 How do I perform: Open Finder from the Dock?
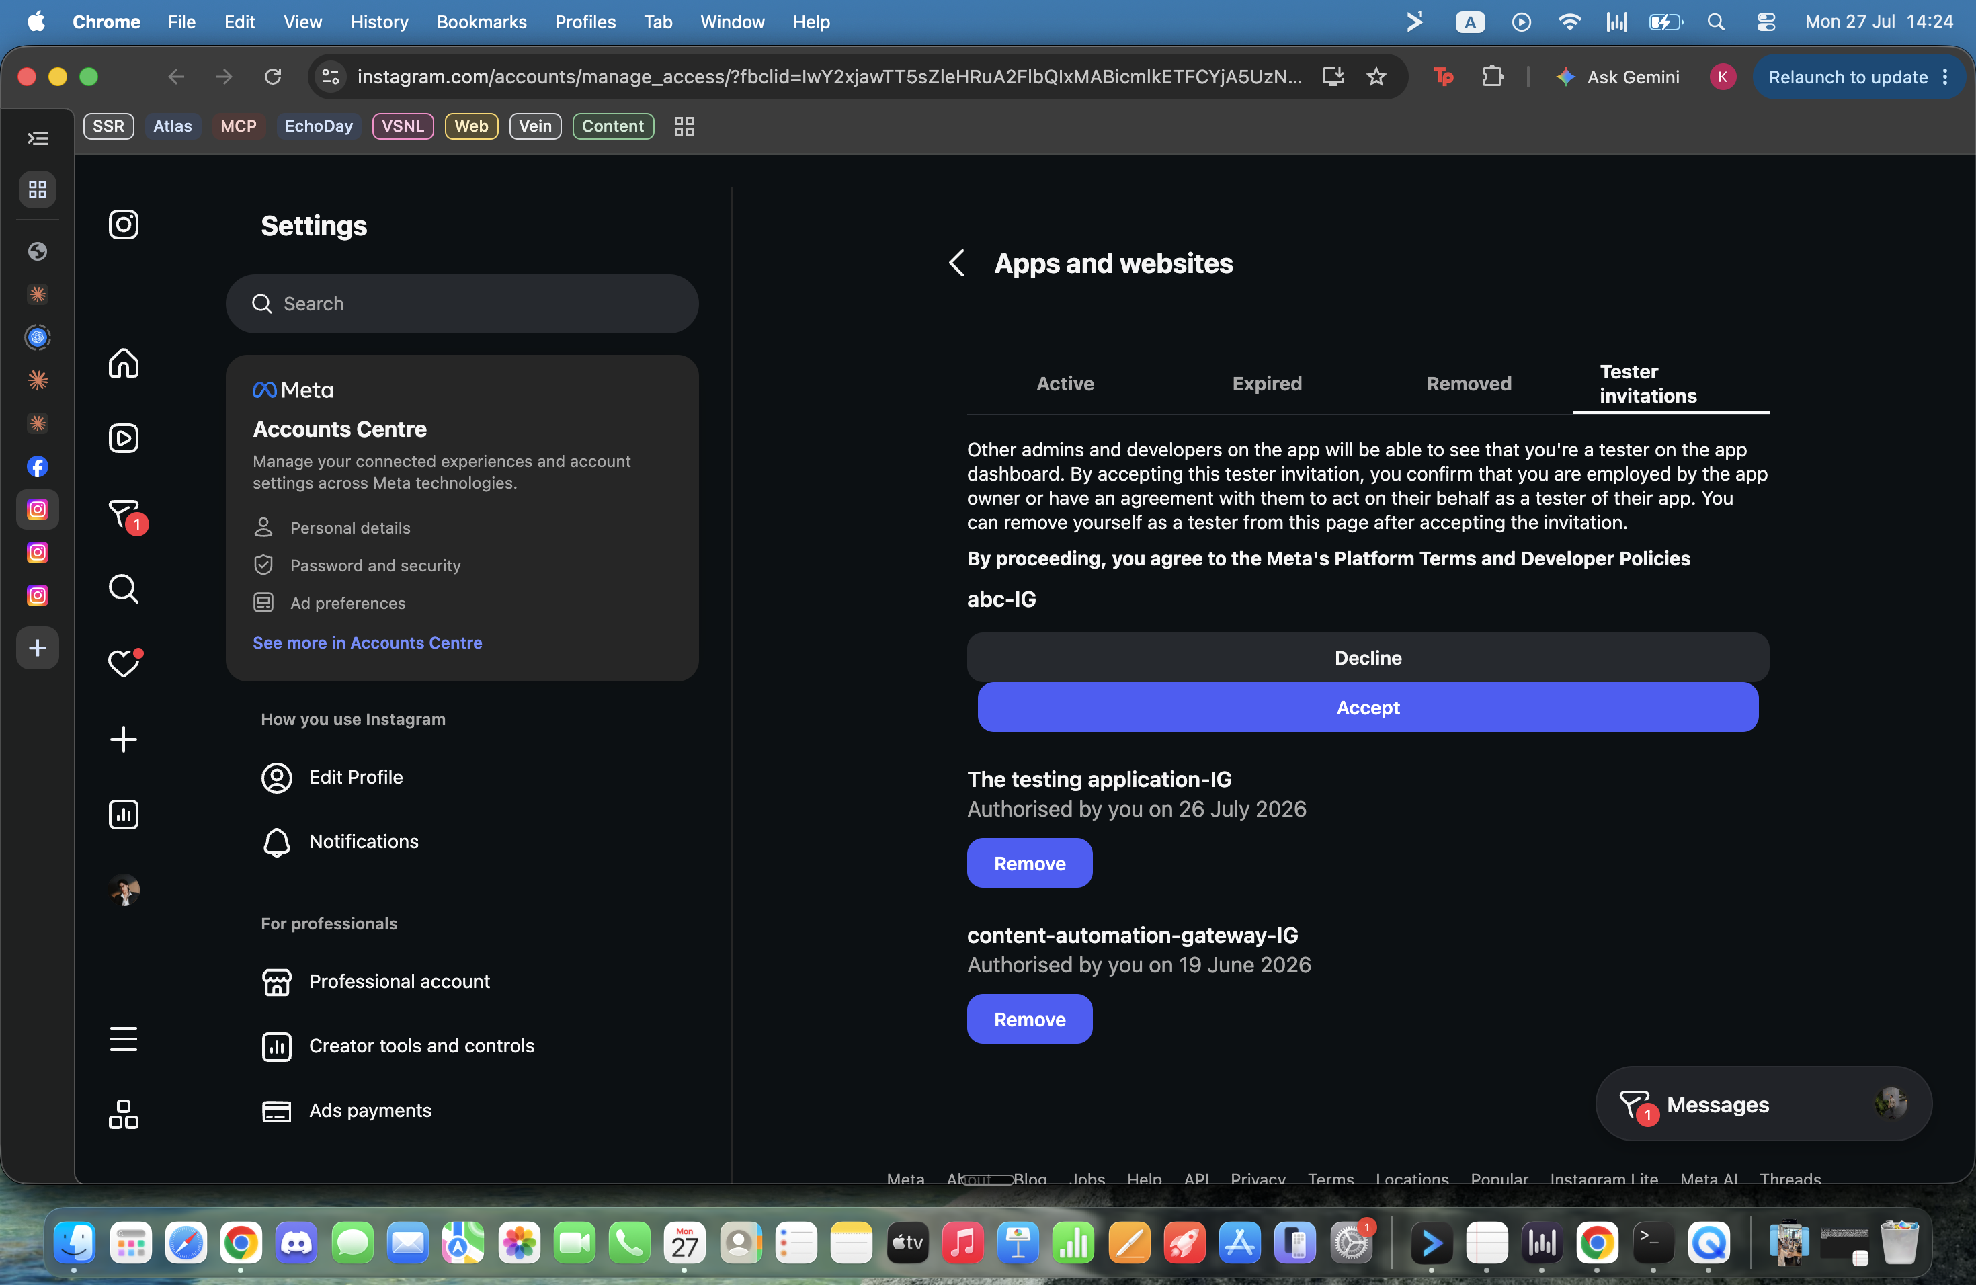pyautogui.click(x=74, y=1243)
